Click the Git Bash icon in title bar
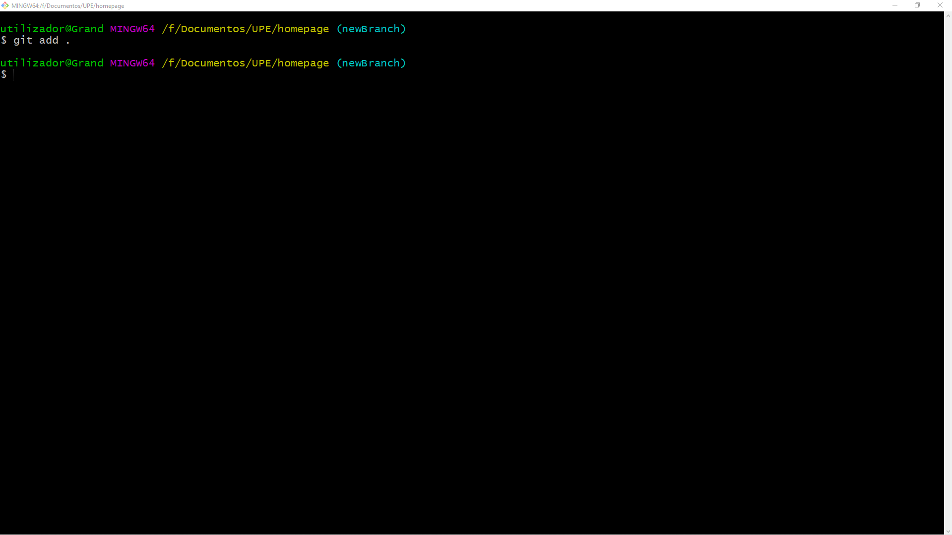952x535 pixels. 5,5
